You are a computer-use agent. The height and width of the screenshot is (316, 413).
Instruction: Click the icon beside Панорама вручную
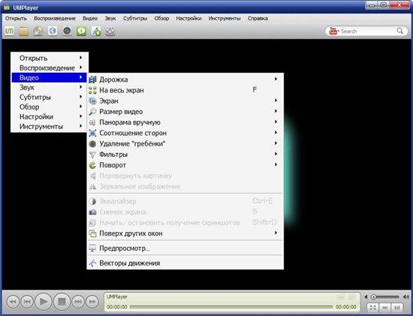(x=92, y=122)
